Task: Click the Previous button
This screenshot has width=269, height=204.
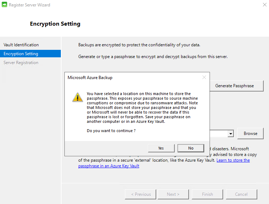Action: tap(141, 194)
